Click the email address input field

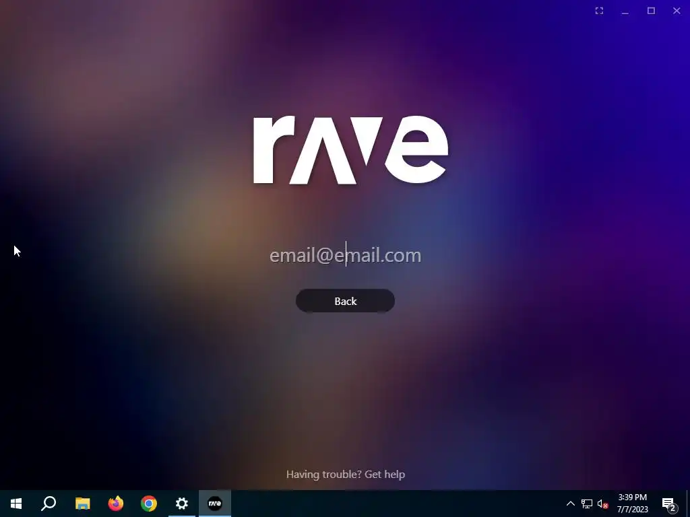(x=345, y=255)
